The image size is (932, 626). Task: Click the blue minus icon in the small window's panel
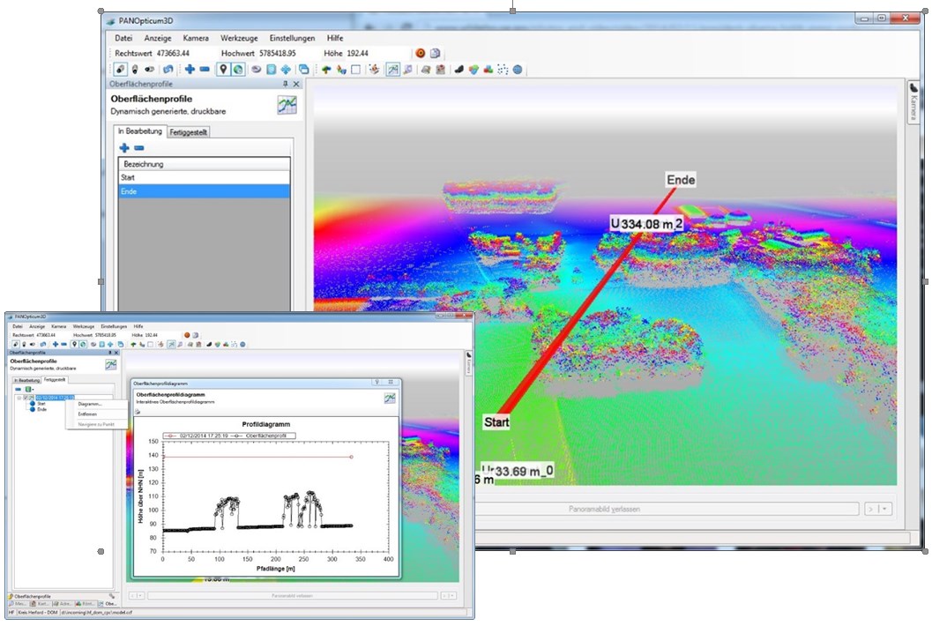click(x=18, y=390)
